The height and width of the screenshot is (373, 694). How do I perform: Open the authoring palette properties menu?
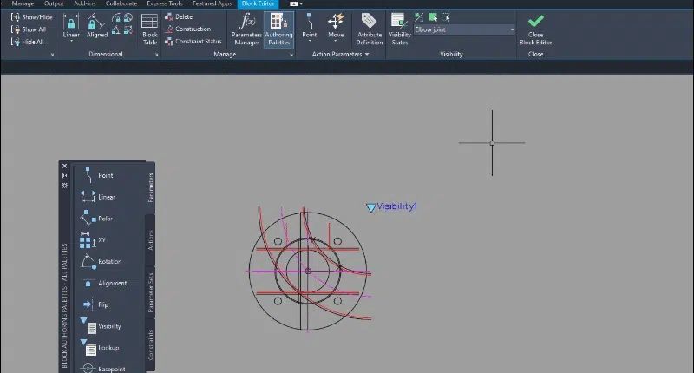point(64,186)
